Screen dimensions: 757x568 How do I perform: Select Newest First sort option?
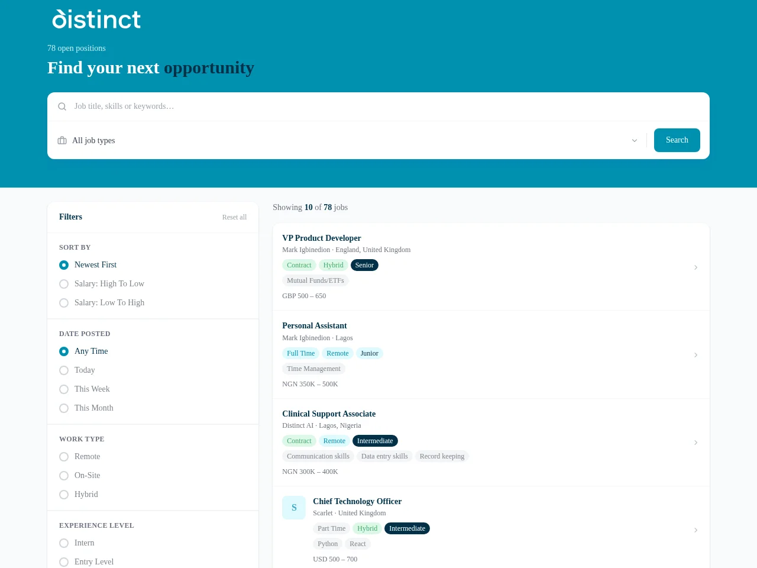(x=88, y=265)
